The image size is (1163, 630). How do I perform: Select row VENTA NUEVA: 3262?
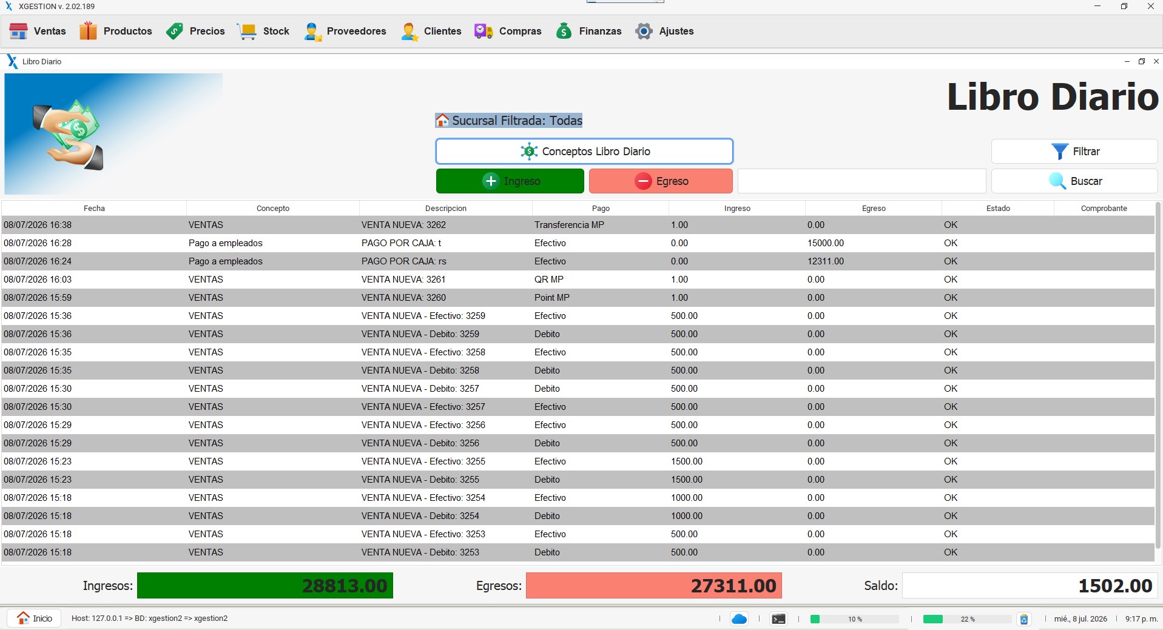[578, 225]
